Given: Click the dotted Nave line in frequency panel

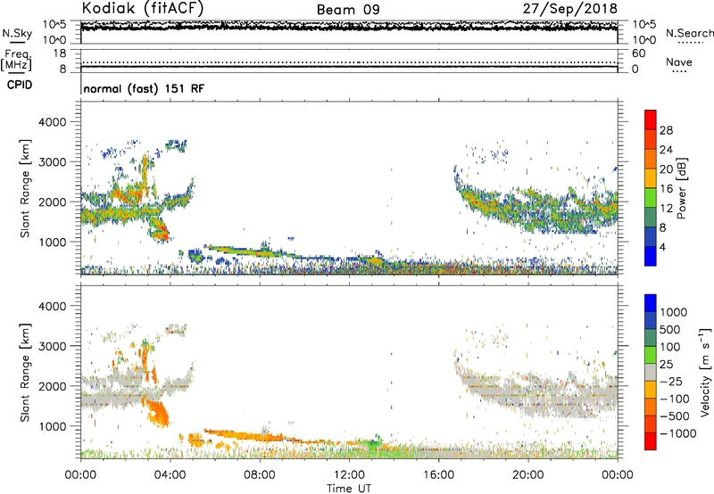Looking at the screenshot, I should [349, 62].
